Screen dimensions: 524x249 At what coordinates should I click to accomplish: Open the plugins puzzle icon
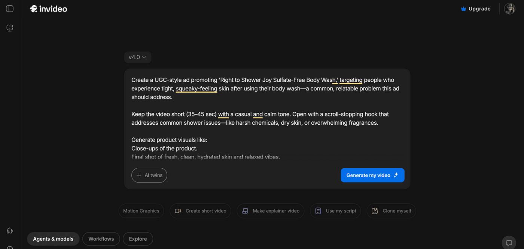(x=10, y=231)
